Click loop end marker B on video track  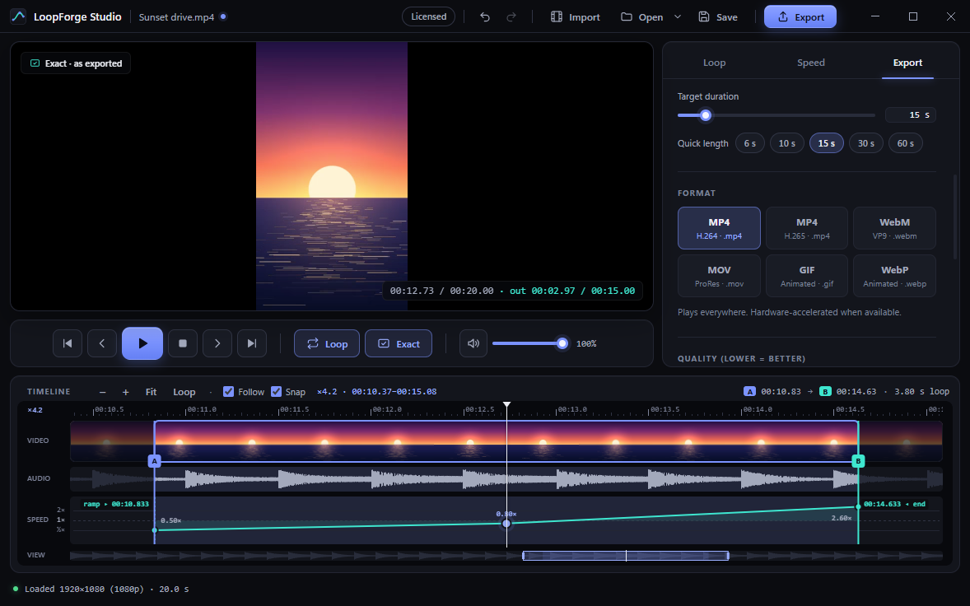pyautogui.click(x=858, y=461)
